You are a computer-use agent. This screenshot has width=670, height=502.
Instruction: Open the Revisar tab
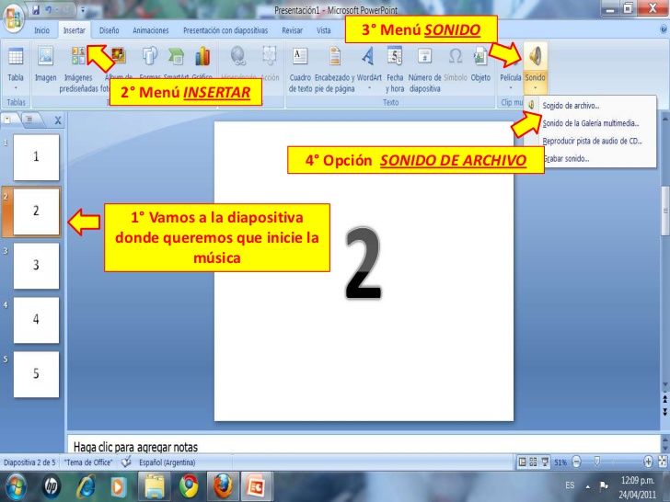click(x=293, y=30)
